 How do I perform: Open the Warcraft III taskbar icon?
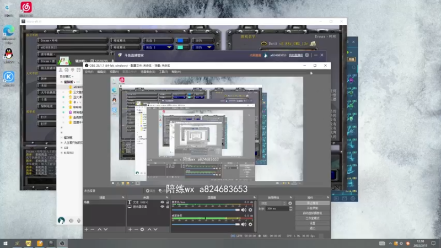[x=51, y=243]
